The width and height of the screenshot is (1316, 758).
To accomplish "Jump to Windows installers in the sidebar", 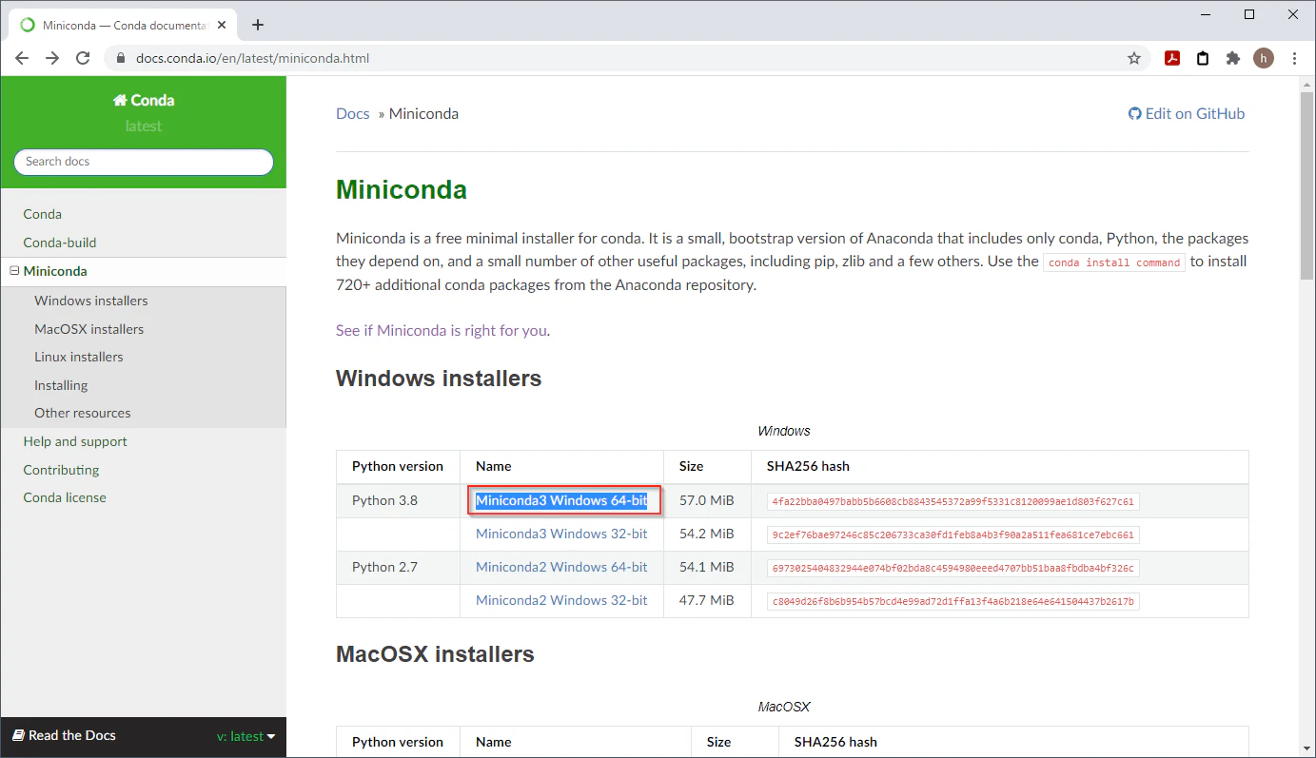I will tap(91, 301).
